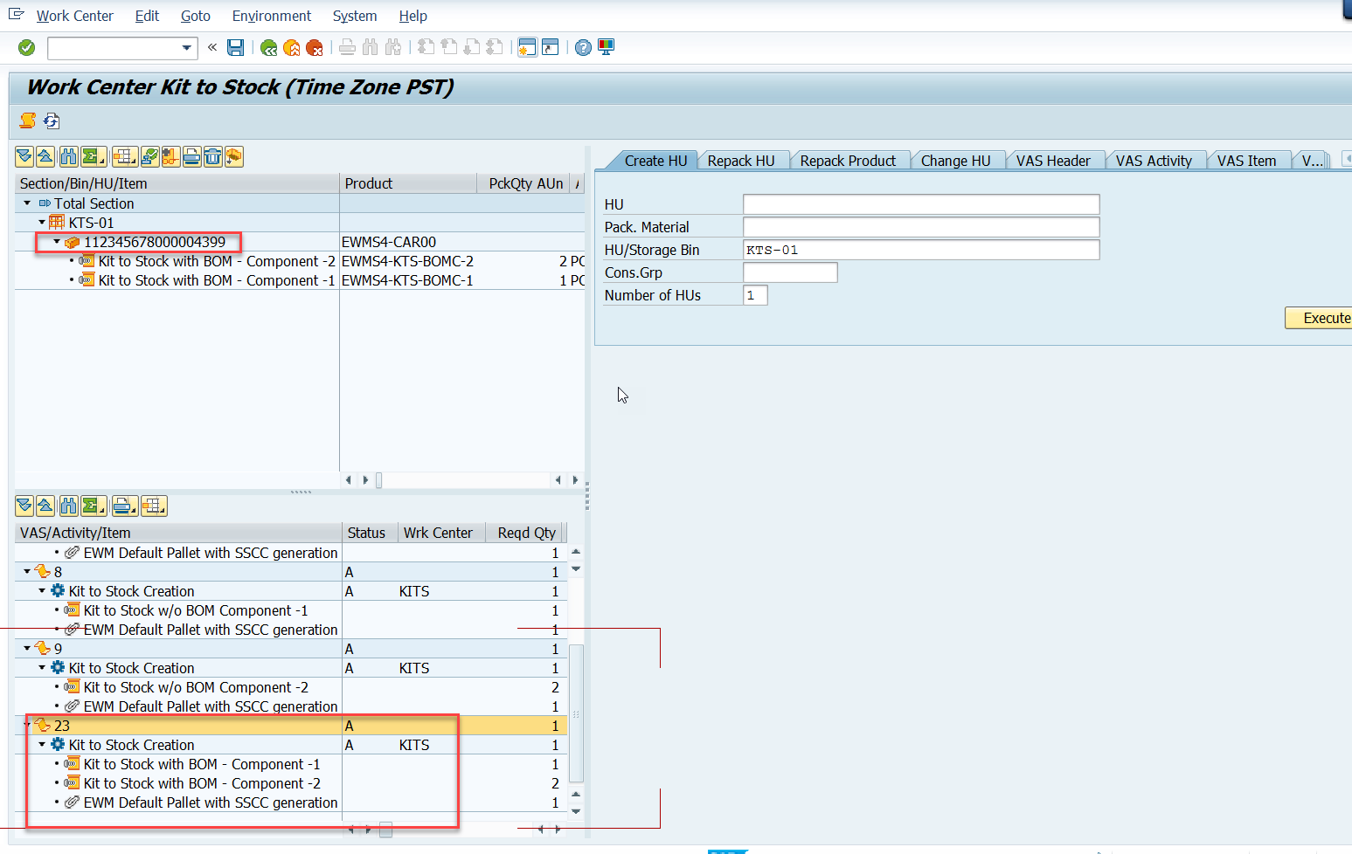Viewport: 1352px width, 854px height.
Task: Switch to the Repack HU tab
Action: [741, 161]
